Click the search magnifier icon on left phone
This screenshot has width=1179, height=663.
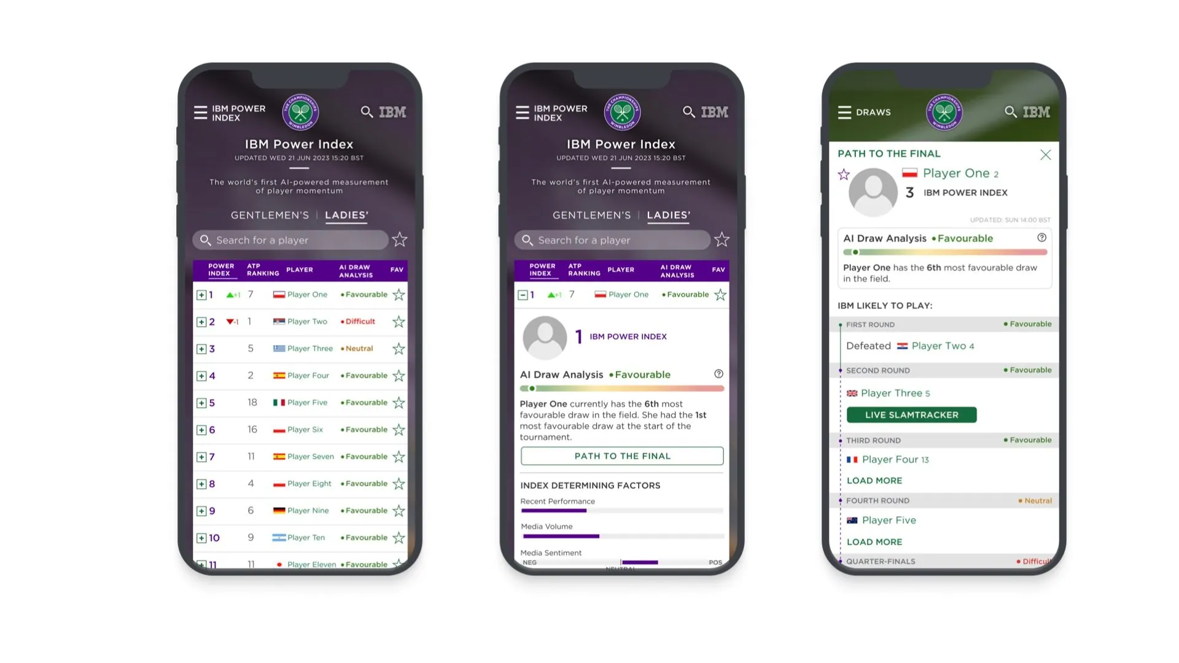365,112
